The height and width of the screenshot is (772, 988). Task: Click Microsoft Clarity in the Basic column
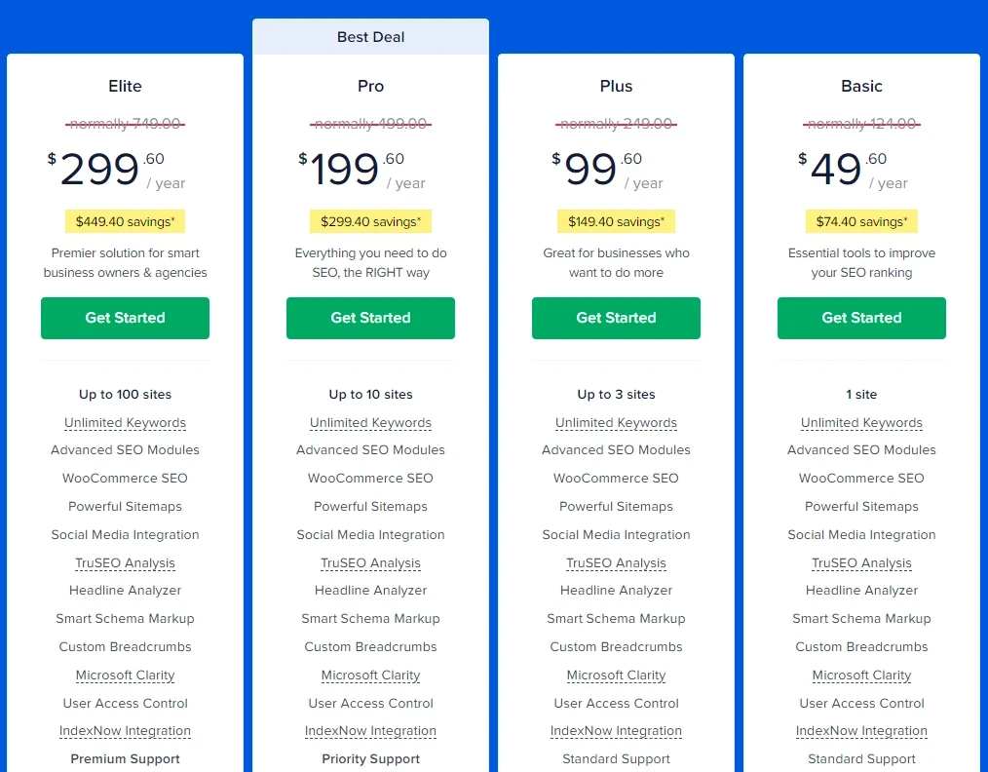861,675
